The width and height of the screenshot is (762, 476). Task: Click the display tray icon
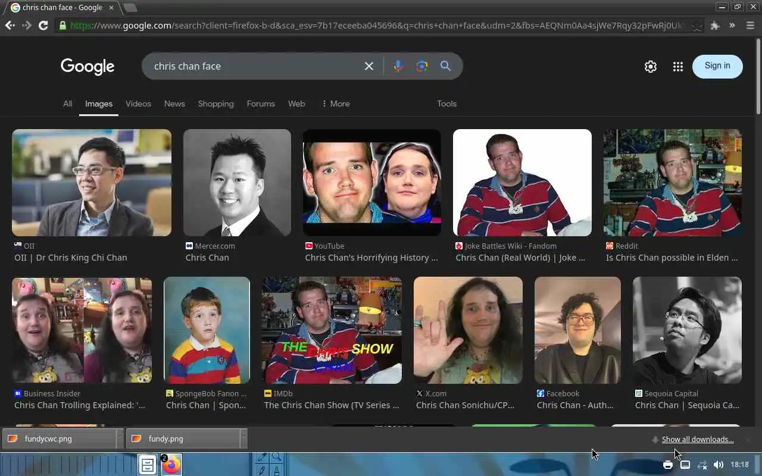(685, 465)
